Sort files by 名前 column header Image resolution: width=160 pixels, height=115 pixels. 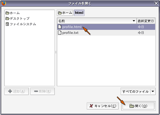click(97, 21)
